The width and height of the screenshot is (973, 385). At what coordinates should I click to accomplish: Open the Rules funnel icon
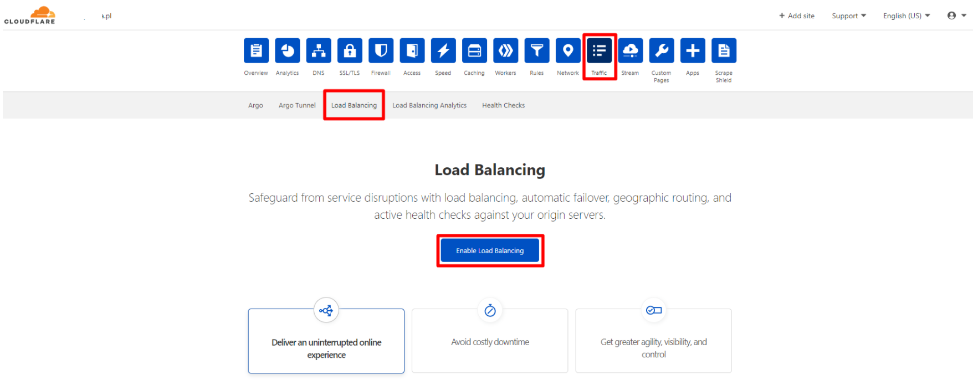point(537,51)
